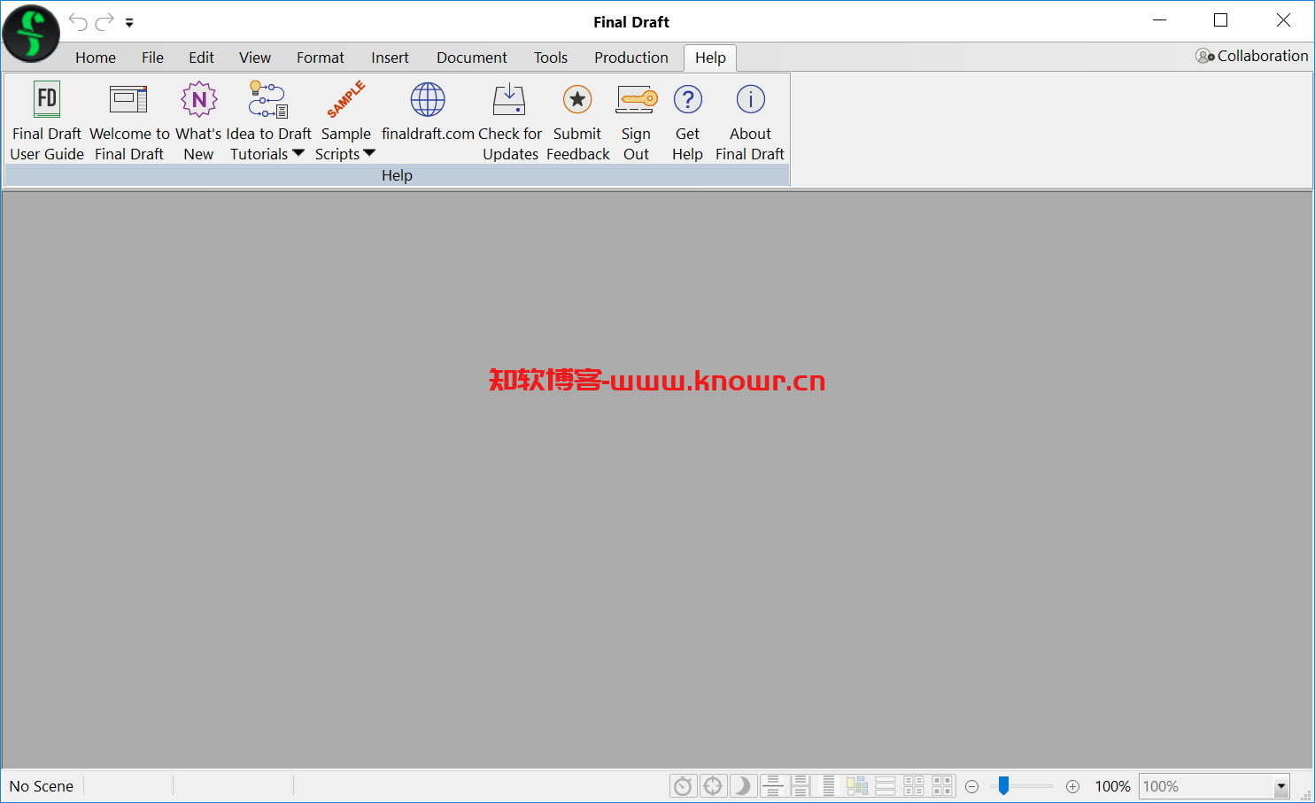Open About Final Draft info
This screenshot has width=1315, height=803.
click(x=750, y=121)
